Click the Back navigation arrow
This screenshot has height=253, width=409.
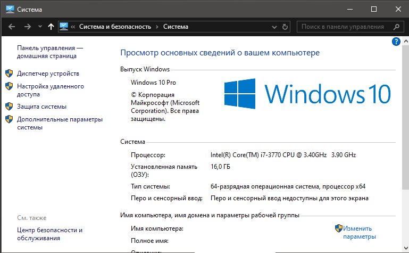11,26
